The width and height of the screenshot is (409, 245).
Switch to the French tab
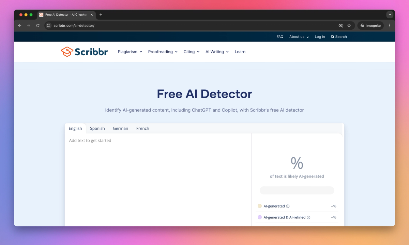click(142, 128)
